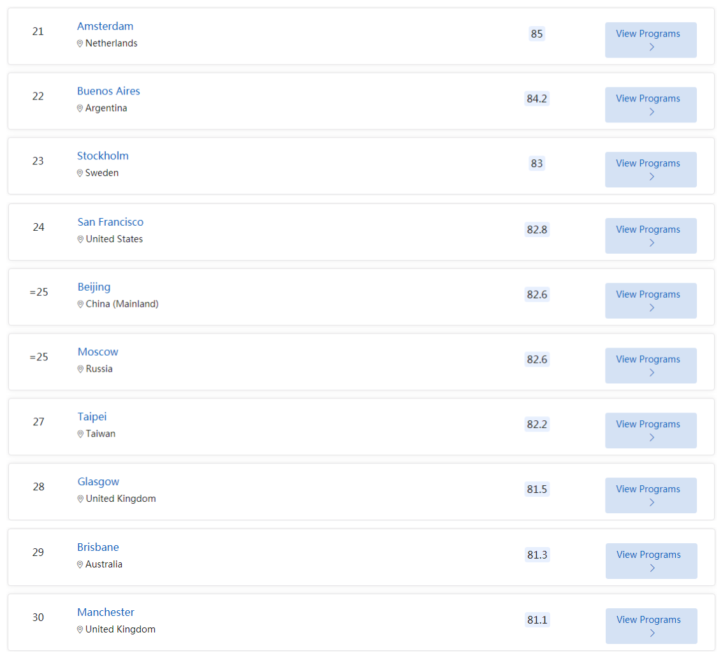The height and width of the screenshot is (658, 723).
Task: Click the location pin beside Taiwan
Action: point(80,434)
